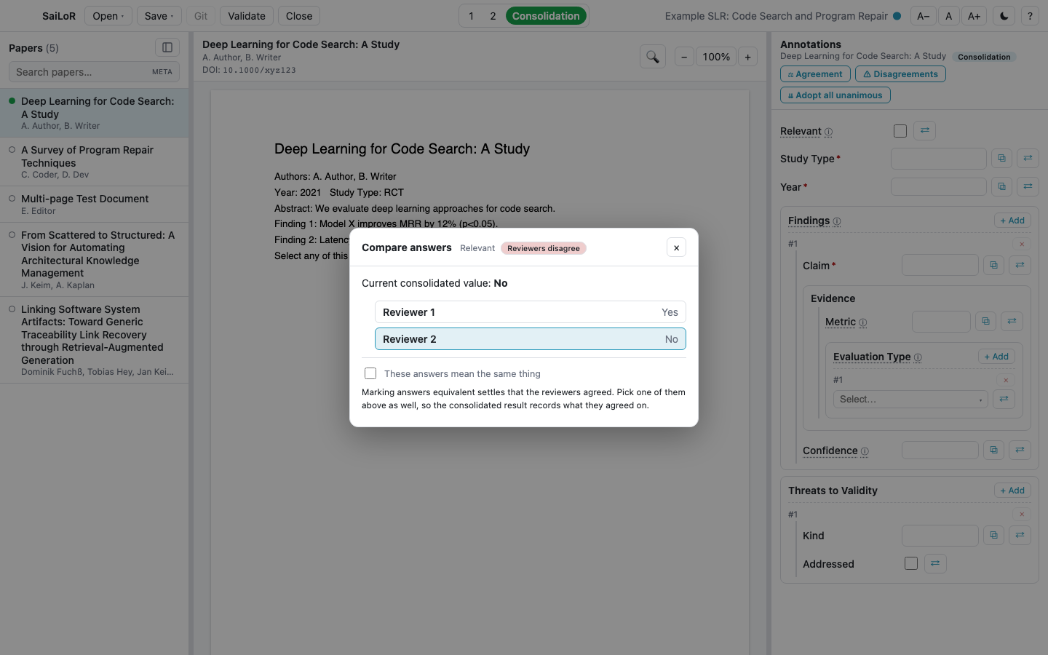1048x655 pixels.
Task: Add a new Findings entry
Action: (1012, 221)
